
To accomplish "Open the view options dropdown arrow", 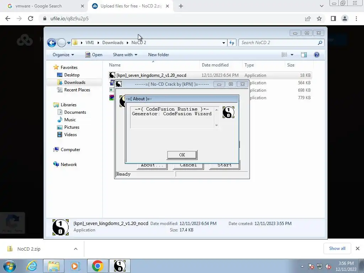I will [292, 55].
